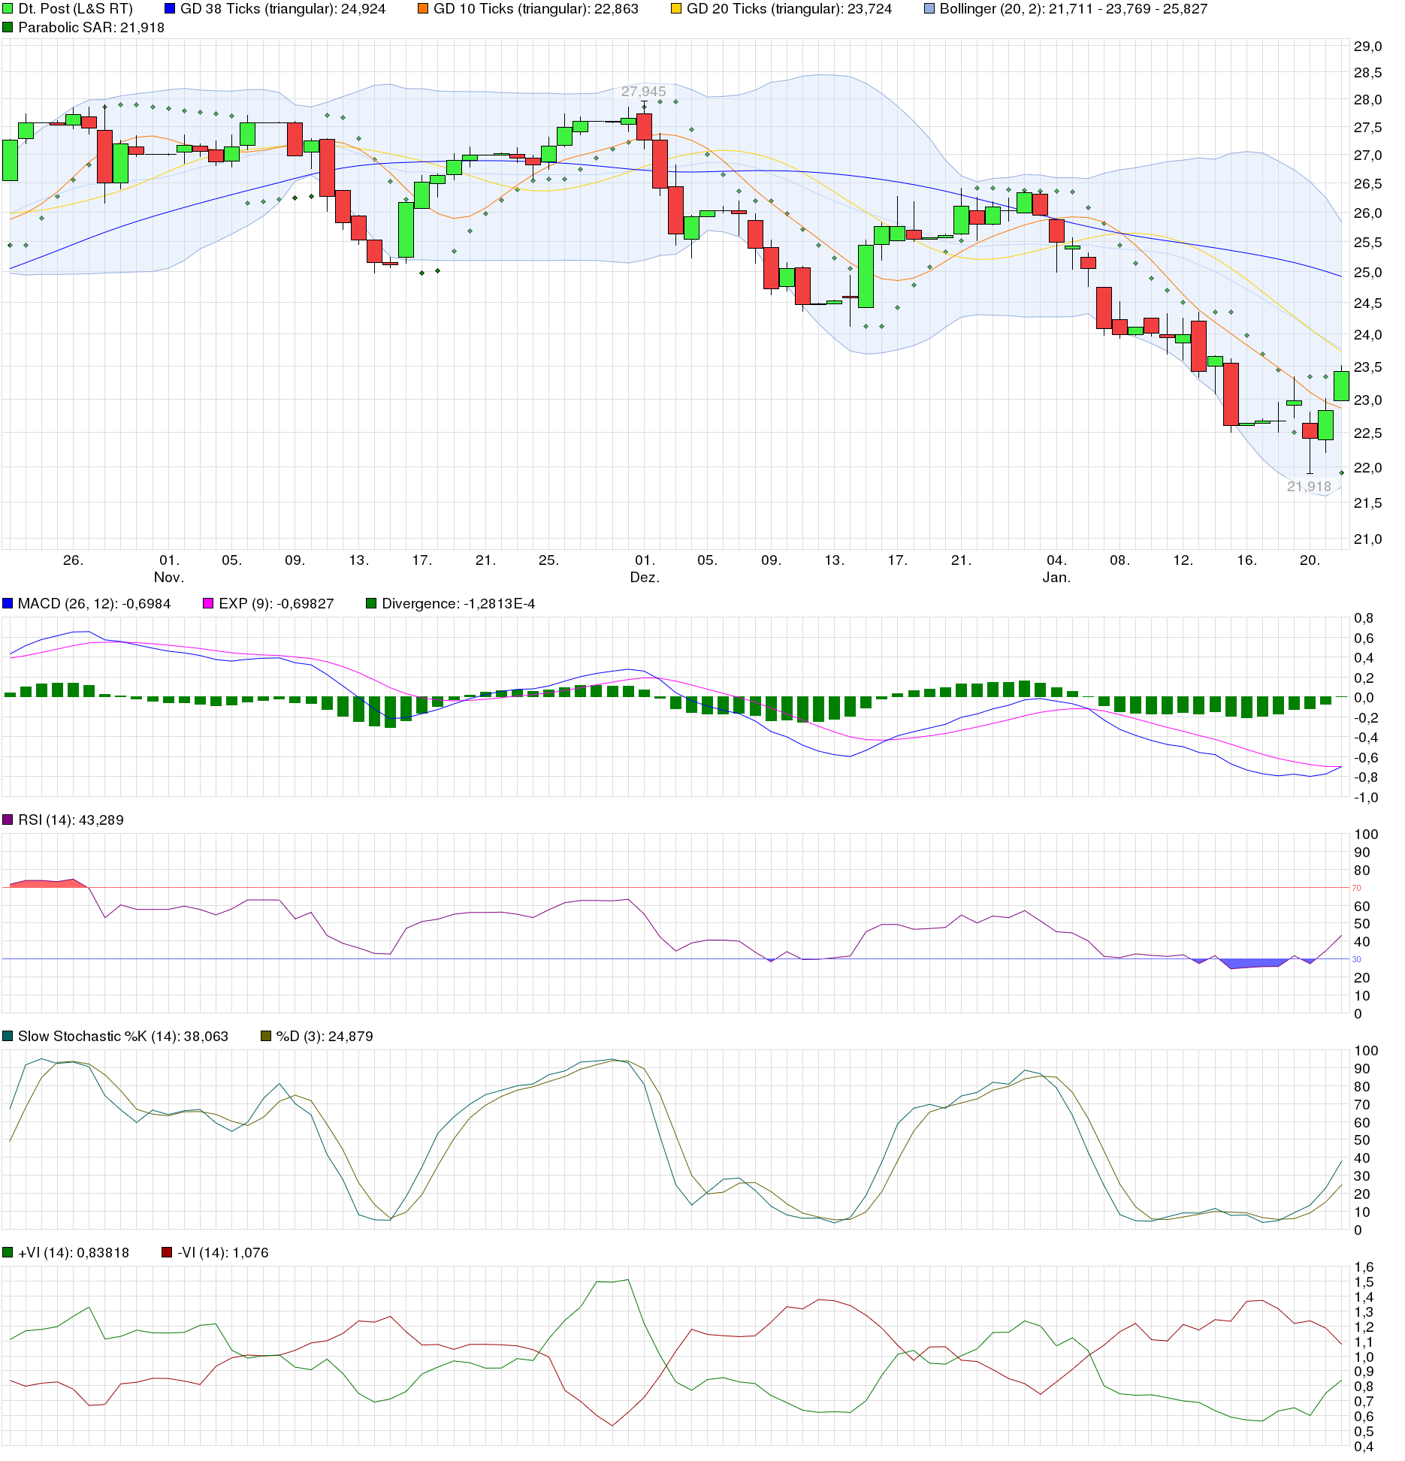This screenshot has height=1461, width=1405.
Task: Click the '-1,0' MACD axis label
Action: pyautogui.click(x=1366, y=797)
